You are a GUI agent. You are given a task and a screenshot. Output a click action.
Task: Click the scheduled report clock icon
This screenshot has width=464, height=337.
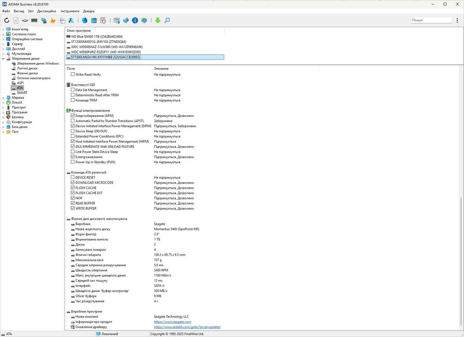(103, 20)
